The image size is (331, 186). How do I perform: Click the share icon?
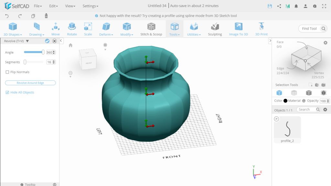(279, 6)
